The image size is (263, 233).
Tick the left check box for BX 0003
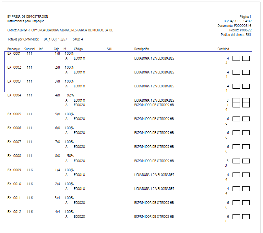point(236,86)
